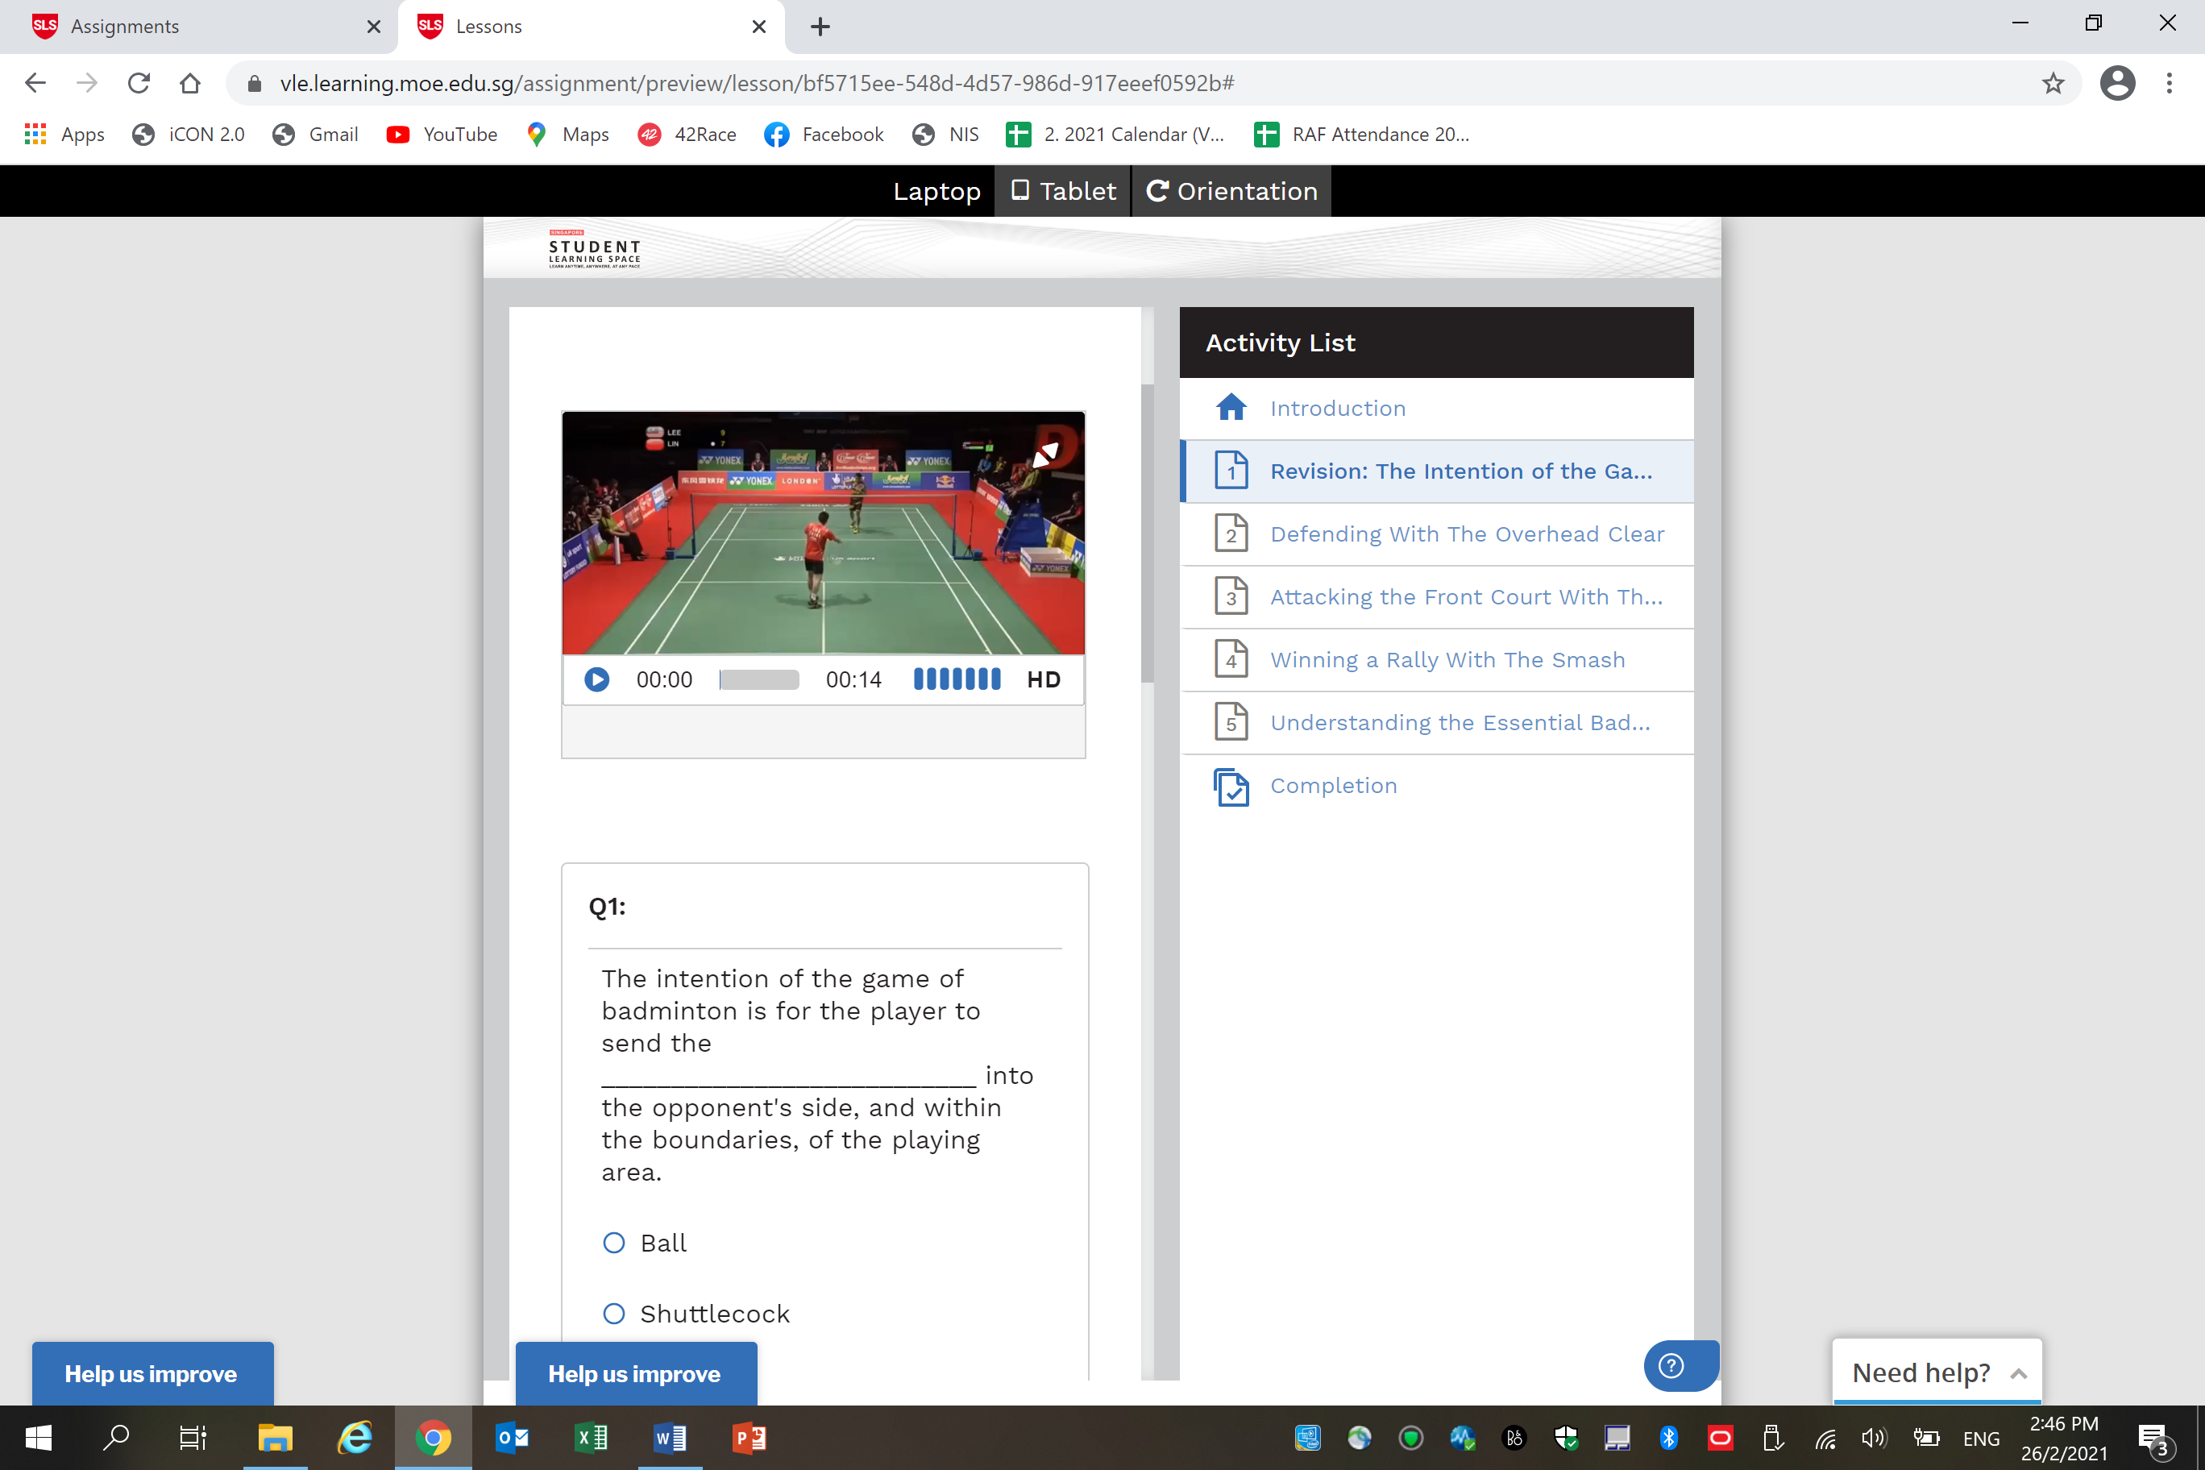Open a new browser tab
Image resolution: width=2205 pixels, height=1470 pixels.
coord(820,27)
